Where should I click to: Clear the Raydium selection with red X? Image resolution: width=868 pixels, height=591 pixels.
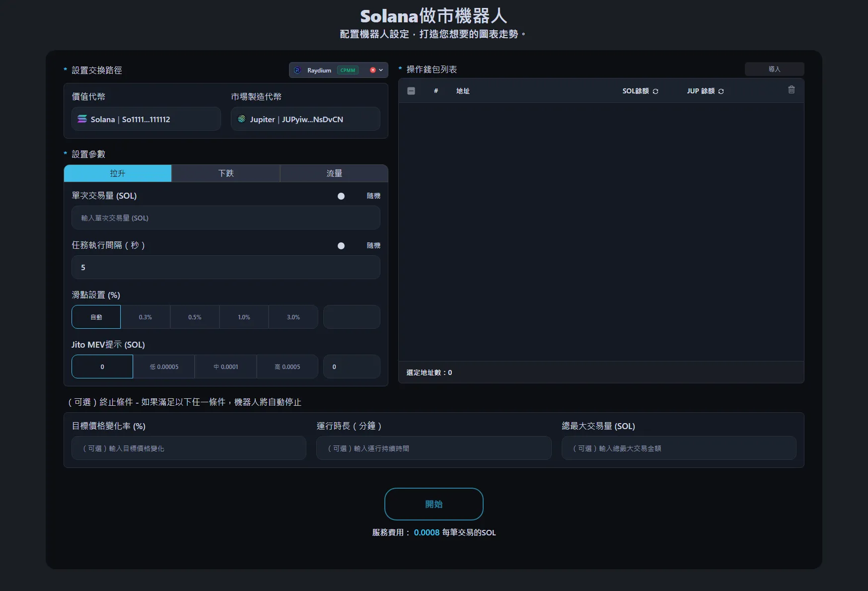pyautogui.click(x=372, y=70)
